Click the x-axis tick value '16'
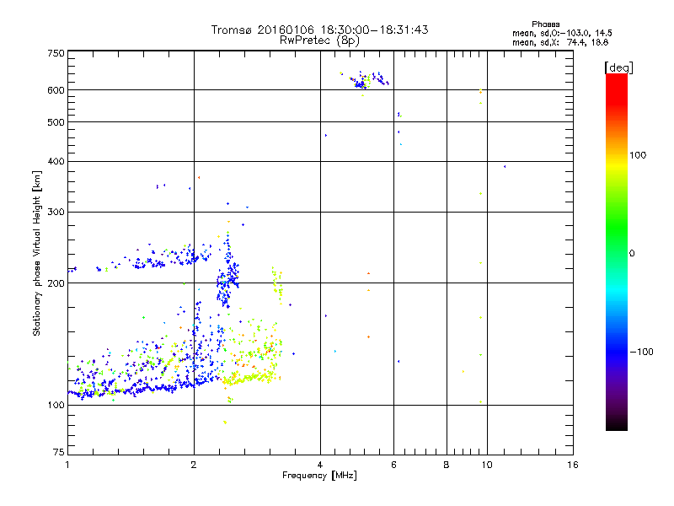This screenshot has height=506, width=674. tap(573, 465)
